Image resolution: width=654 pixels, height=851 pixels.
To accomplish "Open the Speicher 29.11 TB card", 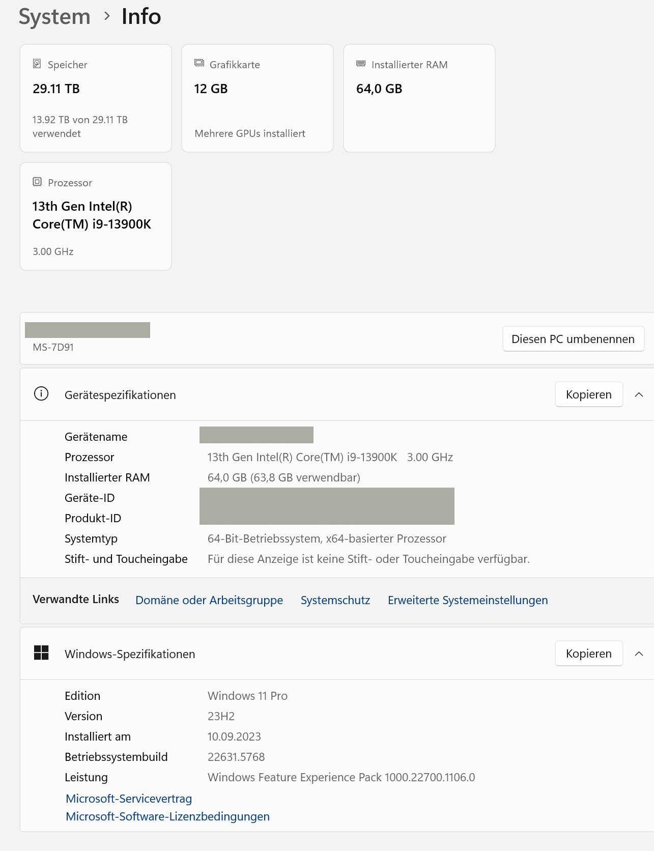I will tap(96, 98).
